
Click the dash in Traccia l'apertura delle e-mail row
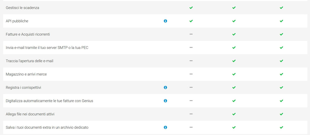pyautogui.click(x=191, y=61)
